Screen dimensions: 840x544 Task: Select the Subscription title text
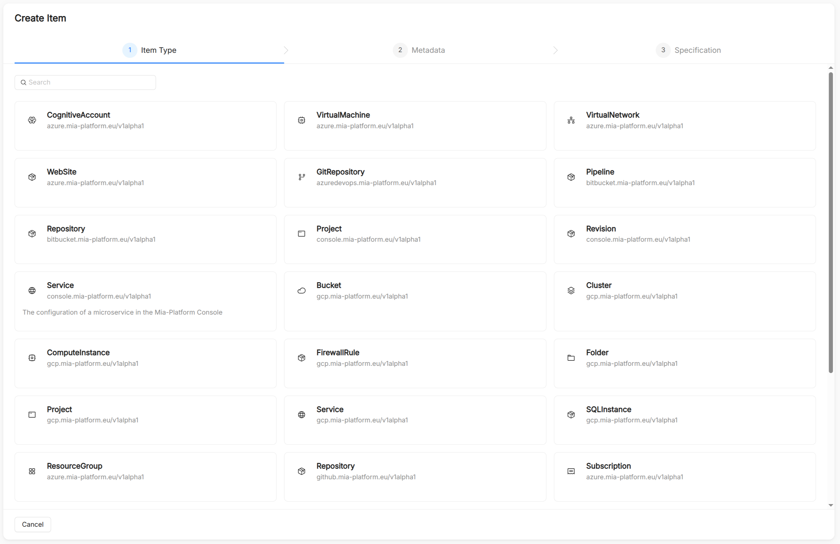pyautogui.click(x=608, y=466)
